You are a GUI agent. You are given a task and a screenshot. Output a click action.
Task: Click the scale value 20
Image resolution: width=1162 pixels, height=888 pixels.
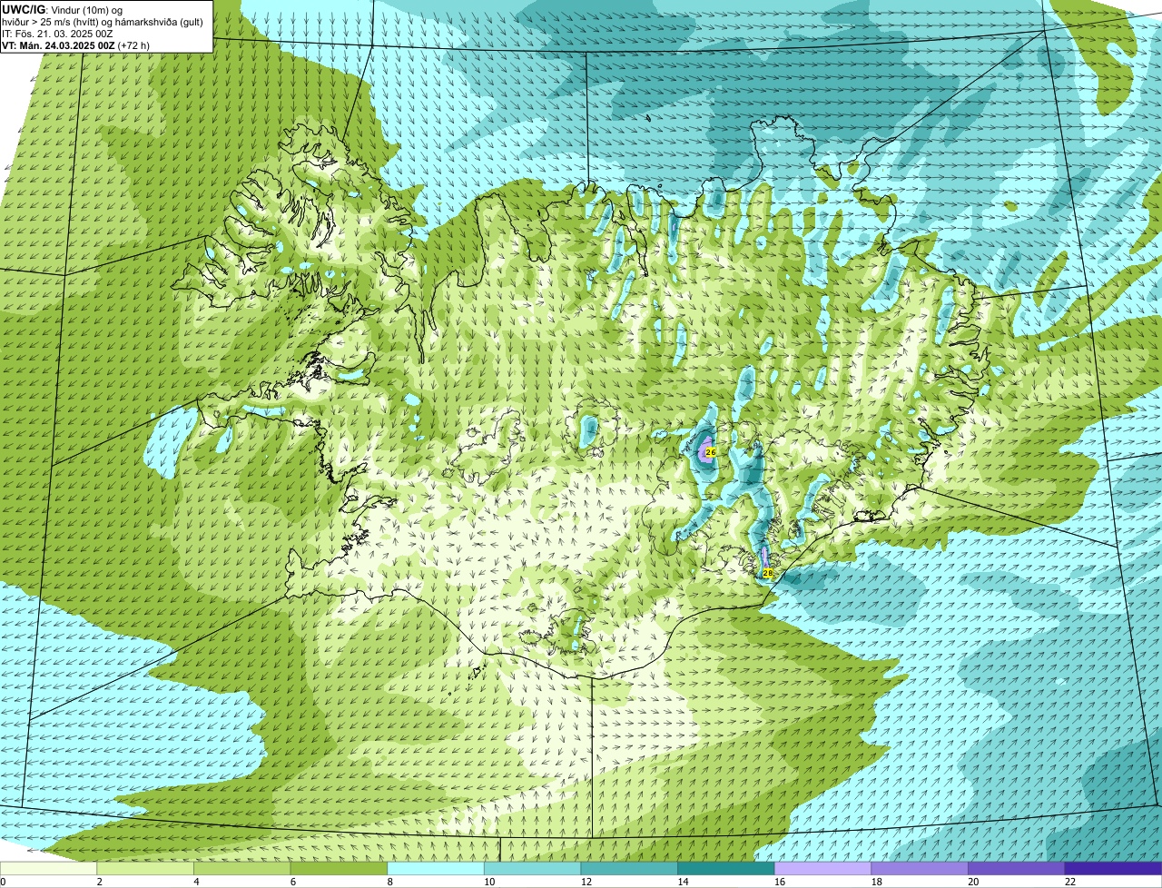tap(973, 882)
